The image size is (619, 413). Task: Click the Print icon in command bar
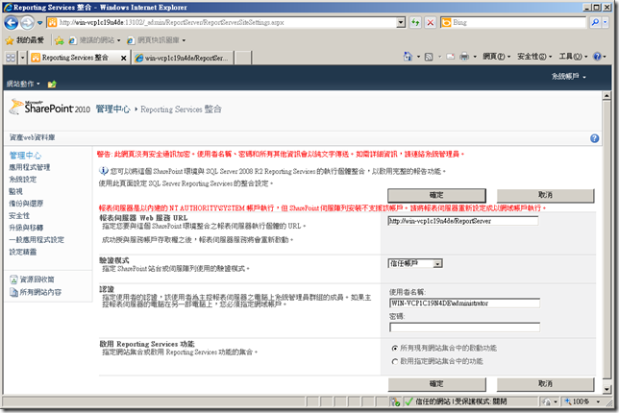pos(464,57)
